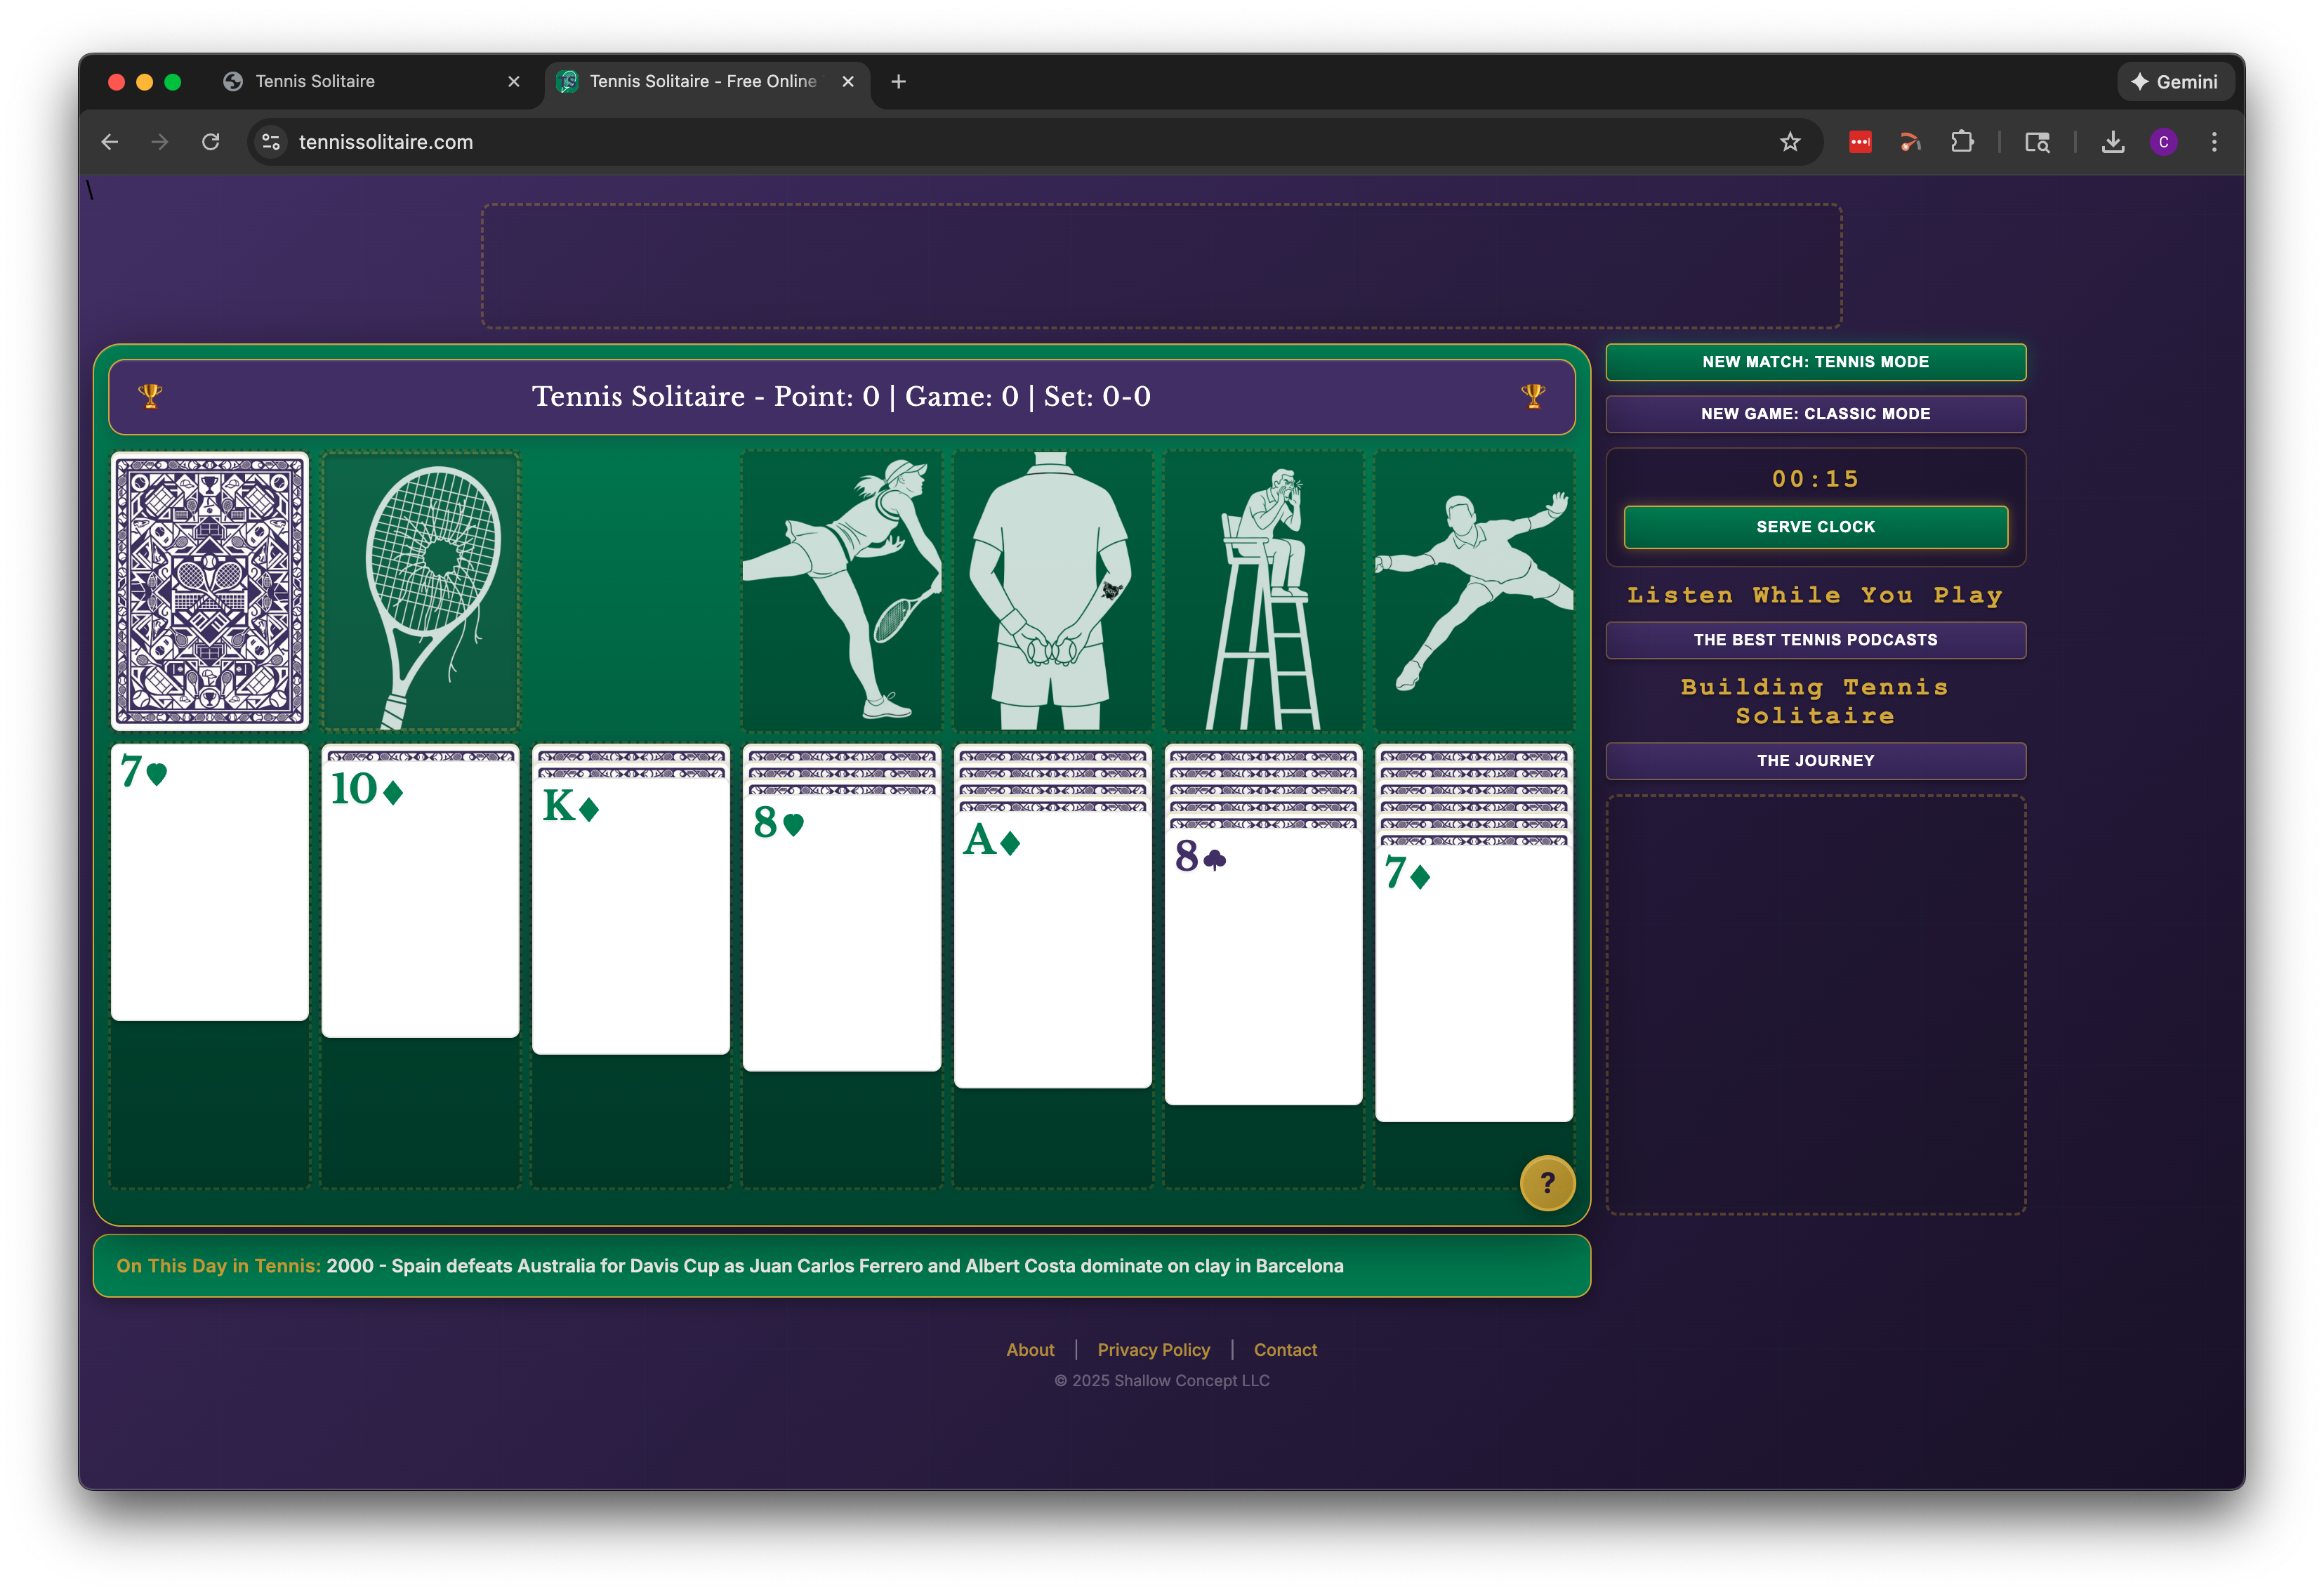Switch to the first Tennis Solitaire tab

(315, 81)
